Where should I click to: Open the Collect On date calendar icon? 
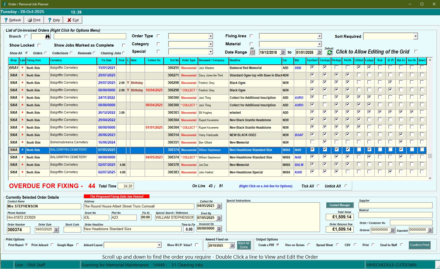[219, 206]
